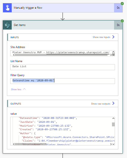Click the OUTPUTS section header
Image resolution: width=127 pixels, height=158 pixels.
click(63, 104)
